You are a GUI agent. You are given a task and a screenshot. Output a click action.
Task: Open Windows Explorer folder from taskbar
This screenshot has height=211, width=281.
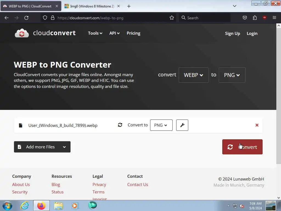tap(59, 206)
